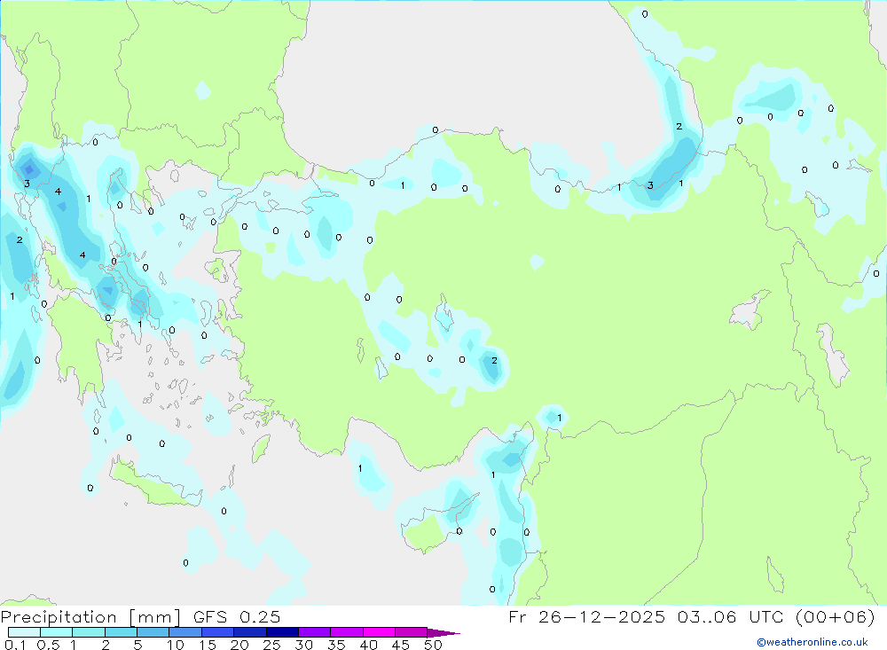Click the legend tick label '0.1'
887x650 pixels.
[15, 645]
